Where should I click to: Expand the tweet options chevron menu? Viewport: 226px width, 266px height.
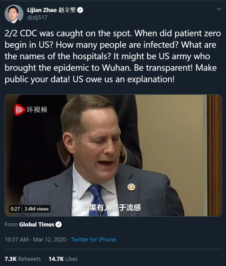click(x=219, y=9)
